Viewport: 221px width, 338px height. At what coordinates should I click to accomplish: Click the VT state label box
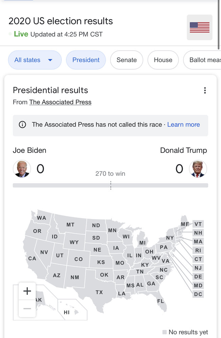tap(198, 224)
